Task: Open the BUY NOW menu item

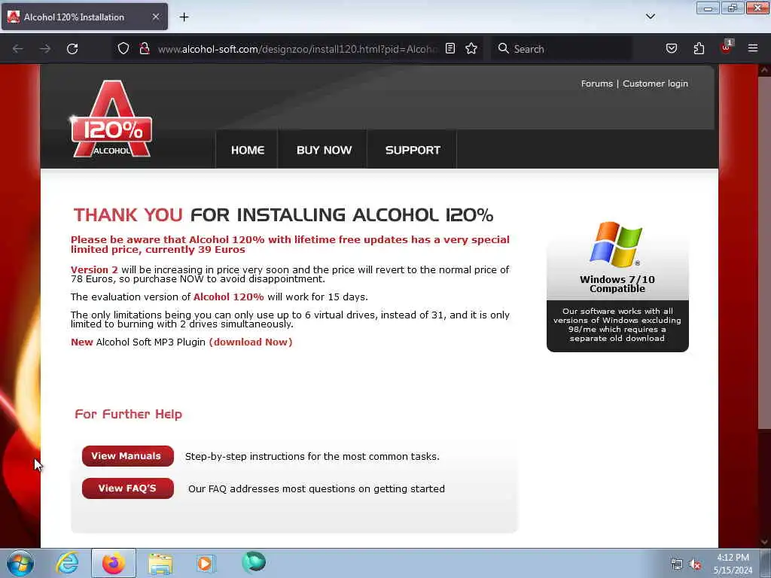Action: (324, 150)
